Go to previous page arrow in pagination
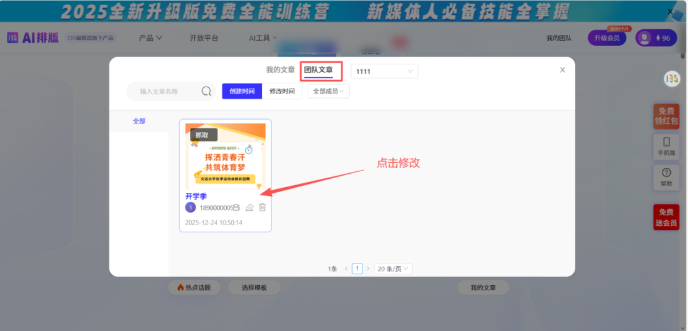 pos(346,269)
